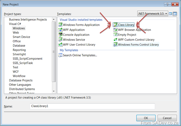Select the Windows Forms Control Library icon
The height and width of the screenshot is (126, 181).
115,45
